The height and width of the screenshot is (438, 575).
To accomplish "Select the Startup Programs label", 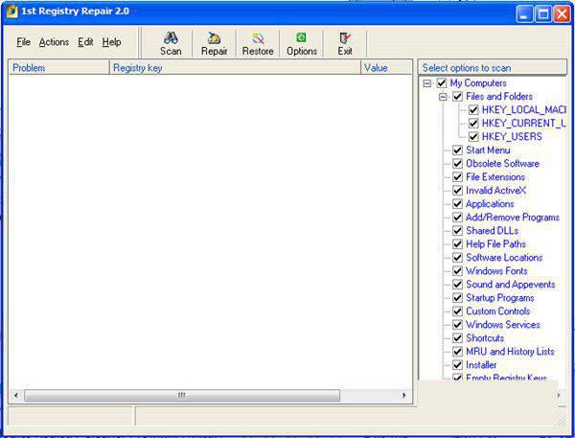I will pyautogui.click(x=500, y=298).
